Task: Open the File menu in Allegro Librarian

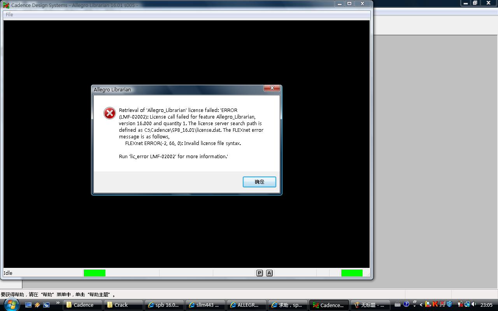Action: pyautogui.click(x=9, y=14)
